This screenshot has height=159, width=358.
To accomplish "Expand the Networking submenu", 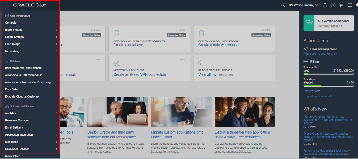I will [x=31, y=51].
